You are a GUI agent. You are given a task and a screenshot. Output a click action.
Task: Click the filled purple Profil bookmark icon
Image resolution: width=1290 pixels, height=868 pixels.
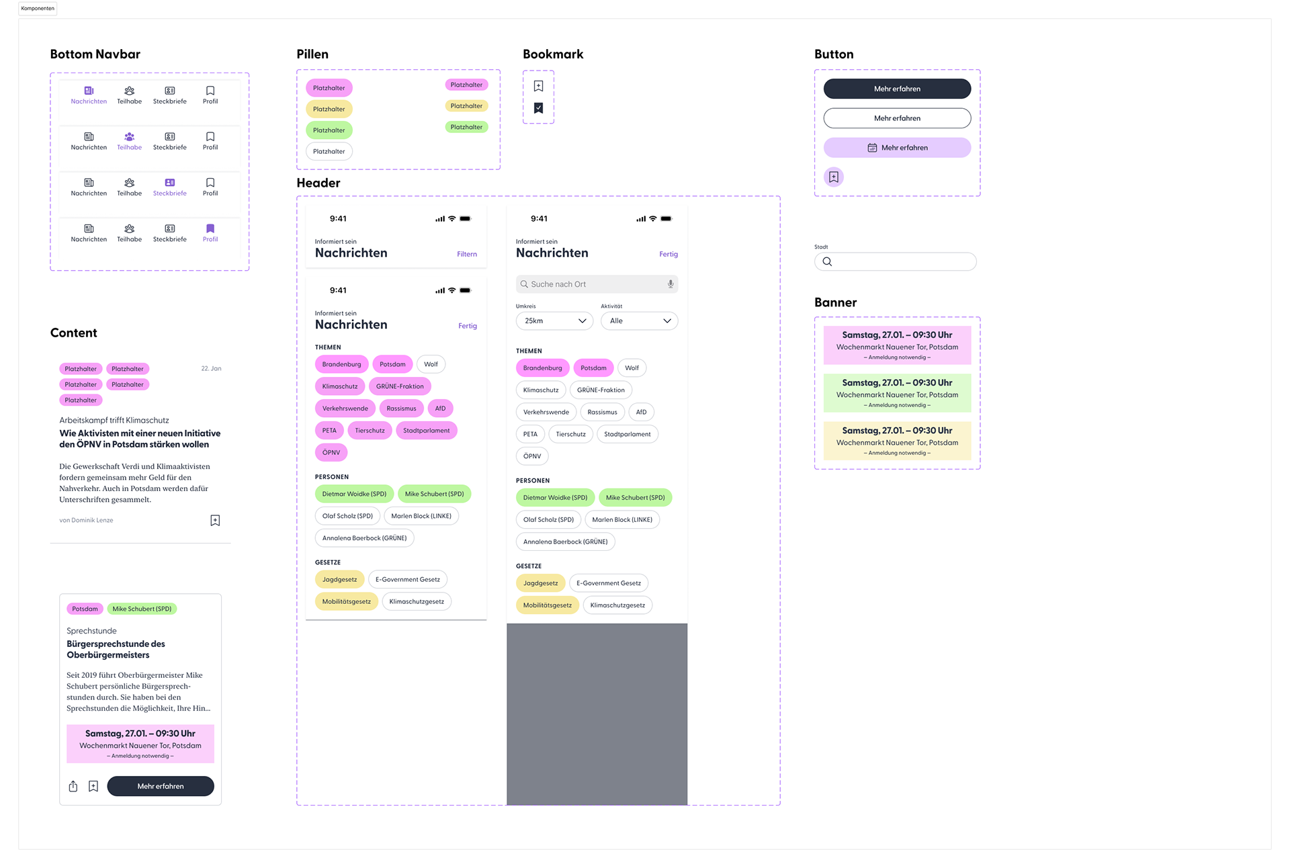pyautogui.click(x=210, y=228)
